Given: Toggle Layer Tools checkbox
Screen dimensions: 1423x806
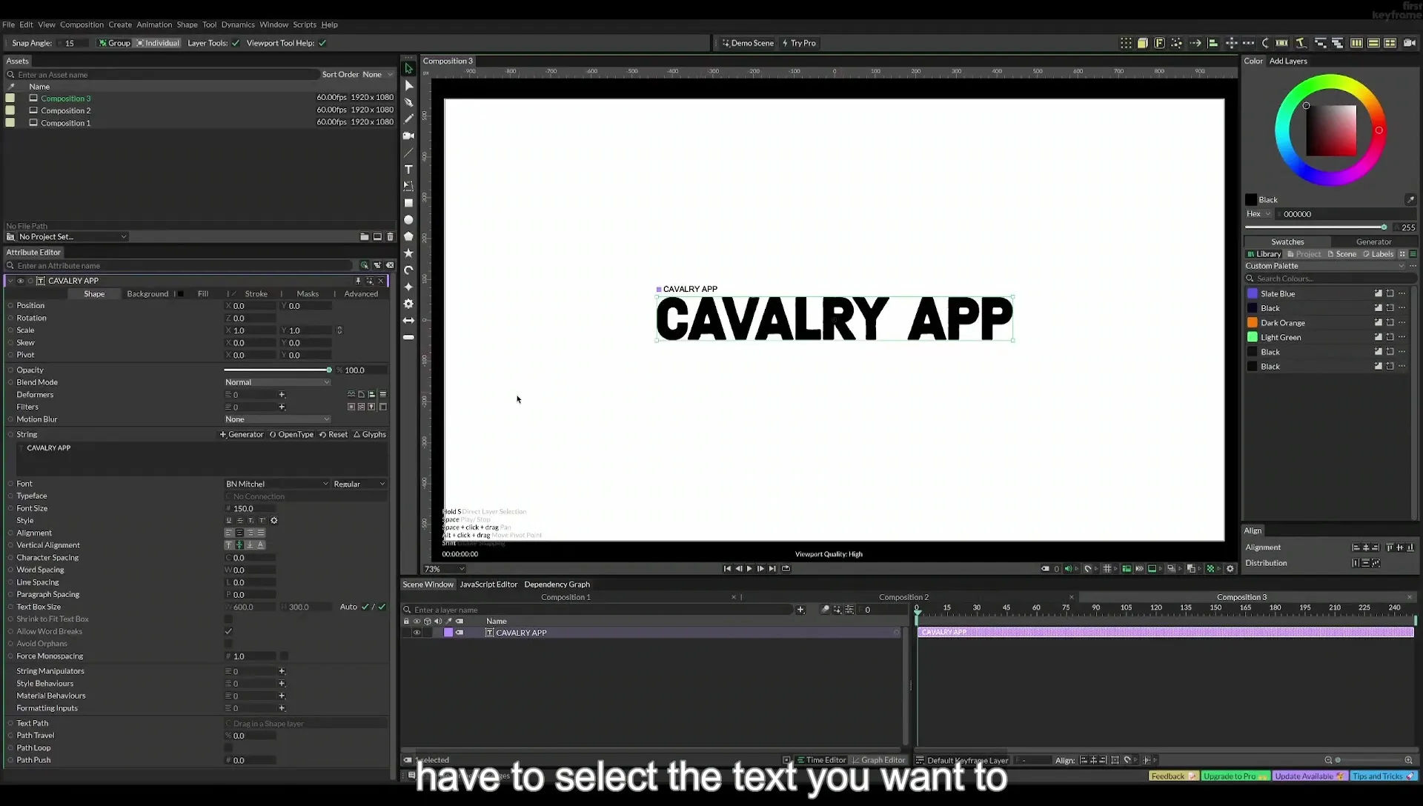Looking at the screenshot, I should click(x=236, y=43).
